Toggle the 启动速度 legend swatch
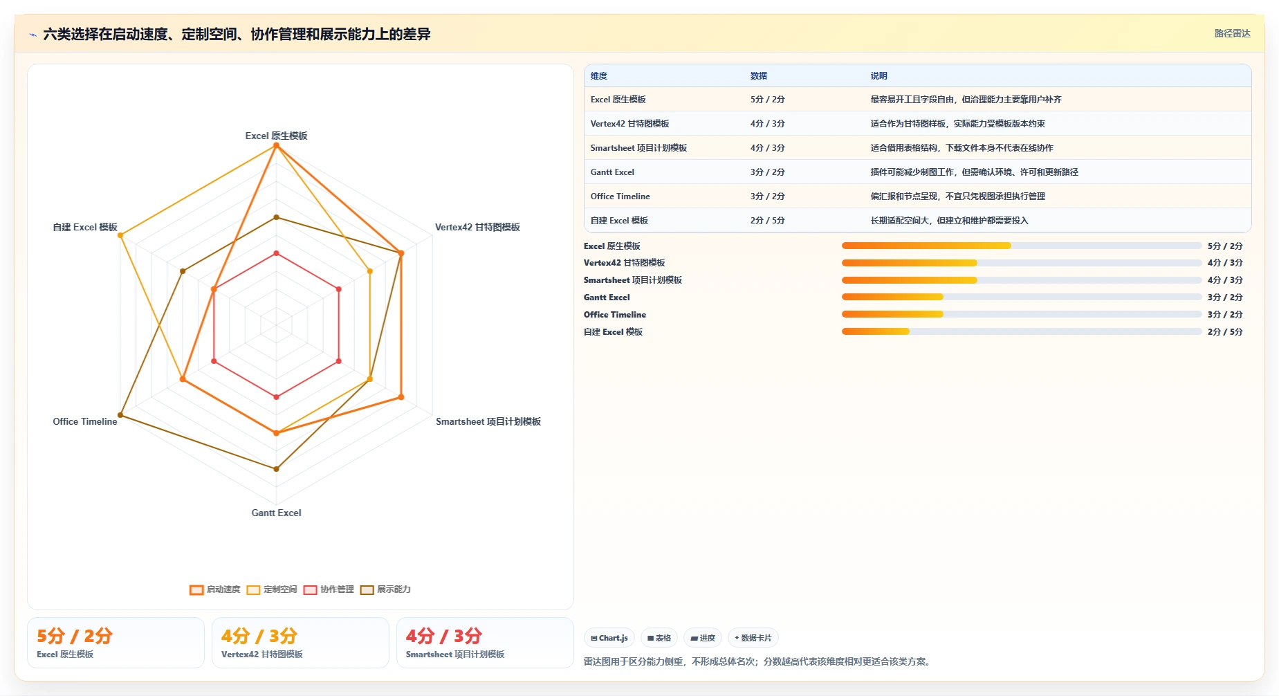 click(196, 589)
